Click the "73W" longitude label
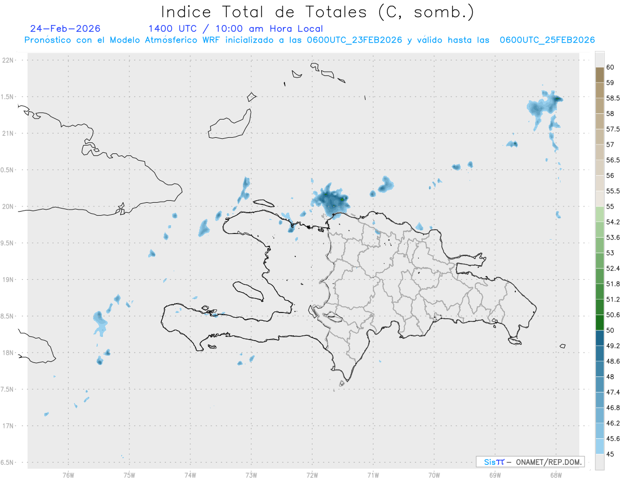Viewport: 624px width, 482px height. click(251, 475)
